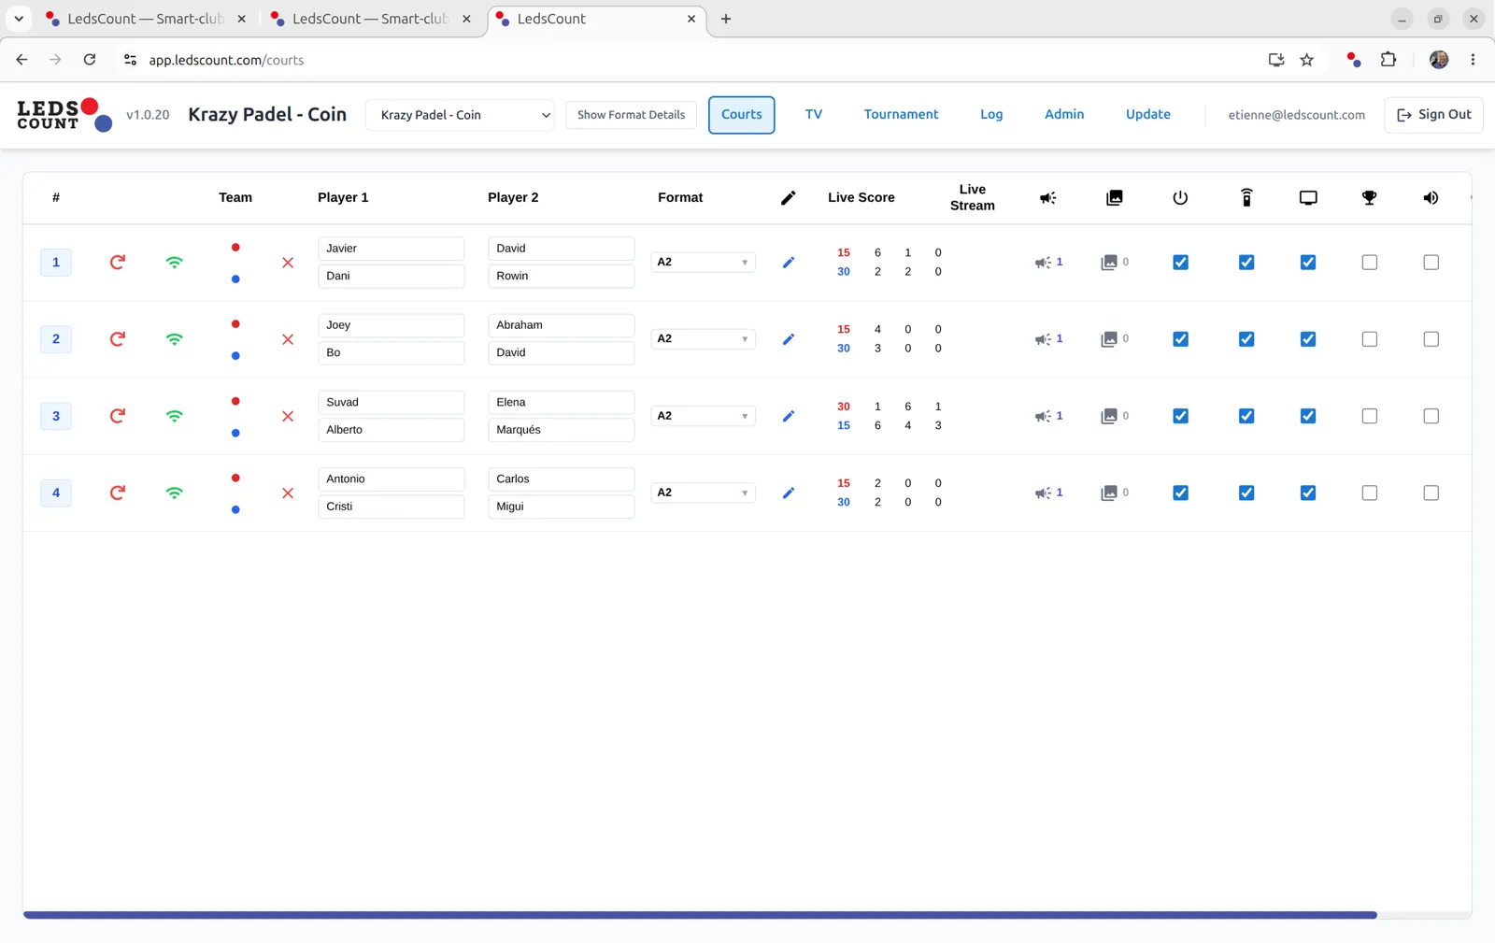Toggle the power checkbox for court 1
This screenshot has width=1495, height=943.
pos(1180,263)
